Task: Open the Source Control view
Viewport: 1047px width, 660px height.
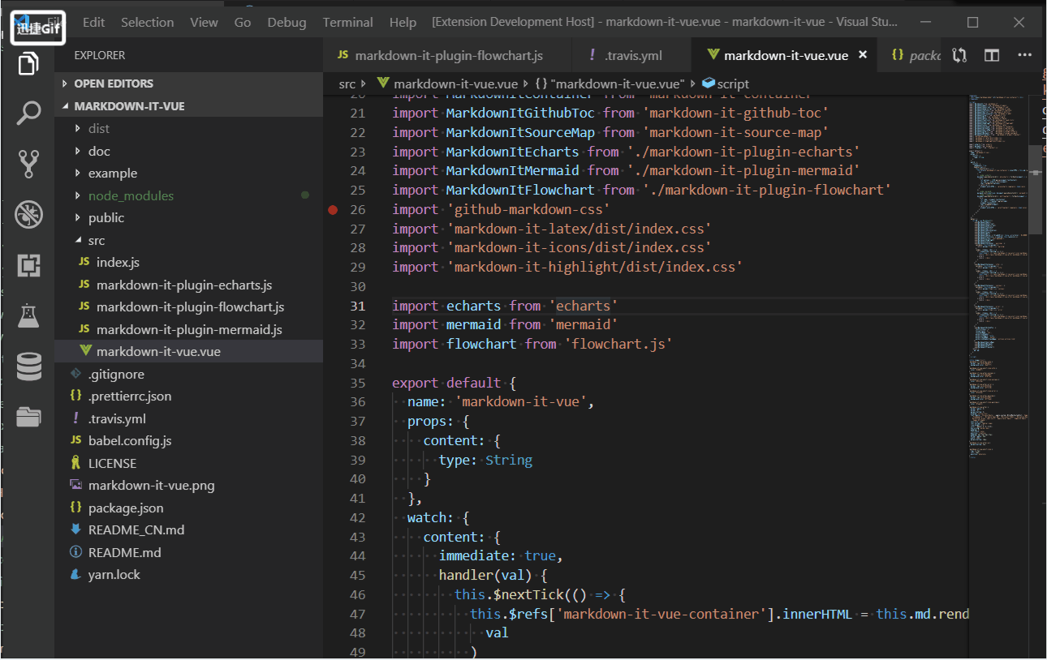Action: pyautogui.click(x=28, y=163)
